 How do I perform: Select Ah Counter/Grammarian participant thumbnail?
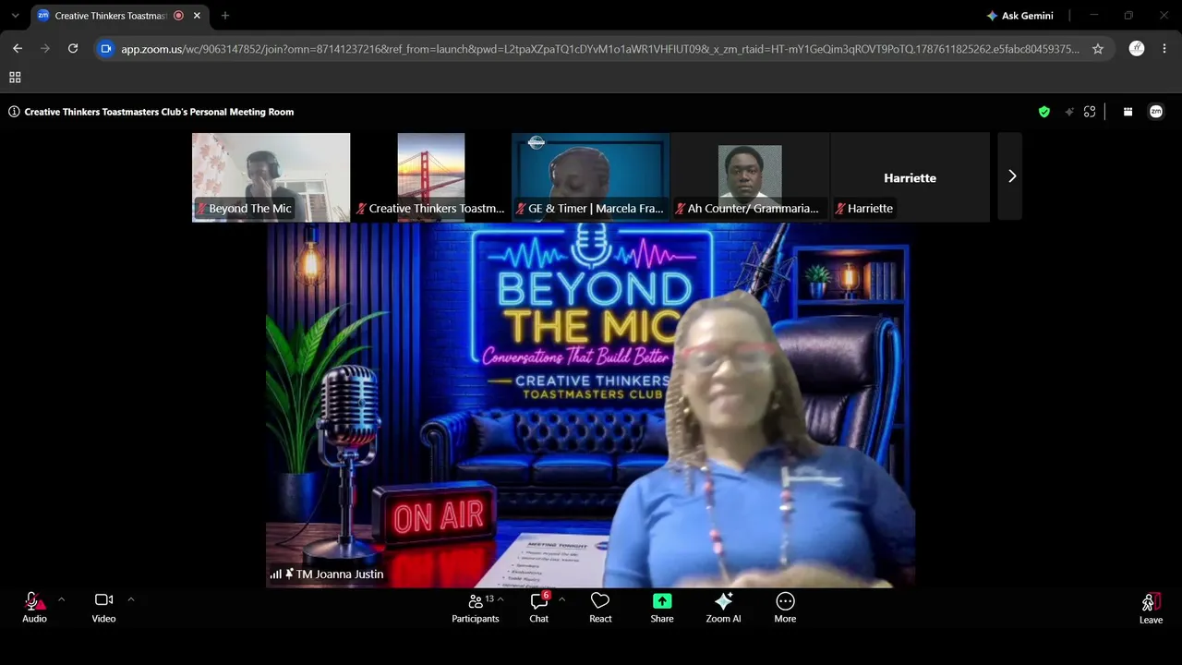click(750, 177)
